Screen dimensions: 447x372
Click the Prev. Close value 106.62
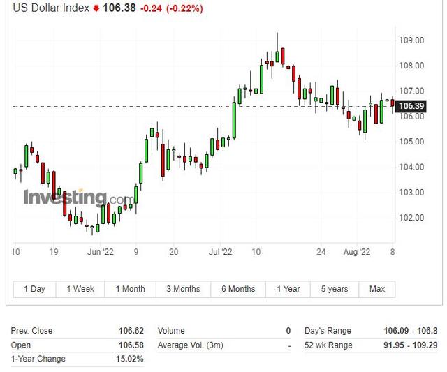click(131, 331)
